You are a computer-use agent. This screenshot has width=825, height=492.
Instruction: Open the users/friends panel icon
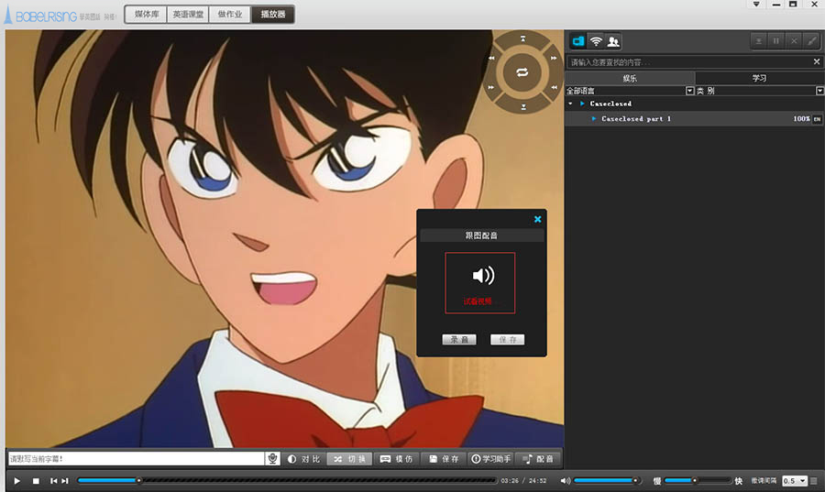pos(613,41)
